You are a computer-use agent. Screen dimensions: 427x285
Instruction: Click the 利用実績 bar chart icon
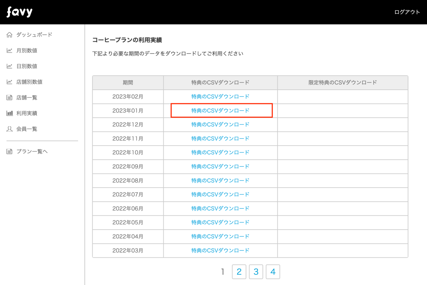coord(10,113)
